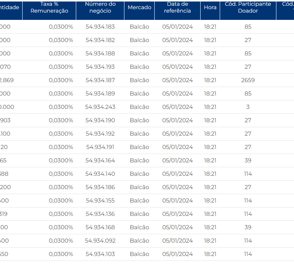Click 18:21 time in row 54.934.186
The image size is (294, 264).
point(210,187)
